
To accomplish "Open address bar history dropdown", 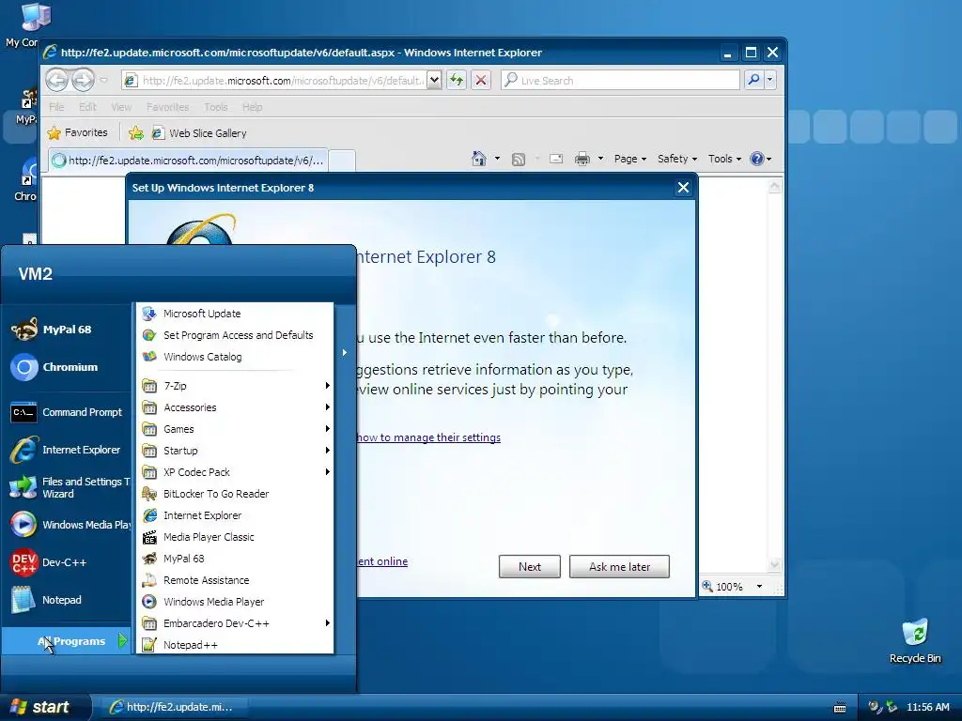I will pyautogui.click(x=434, y=80).
